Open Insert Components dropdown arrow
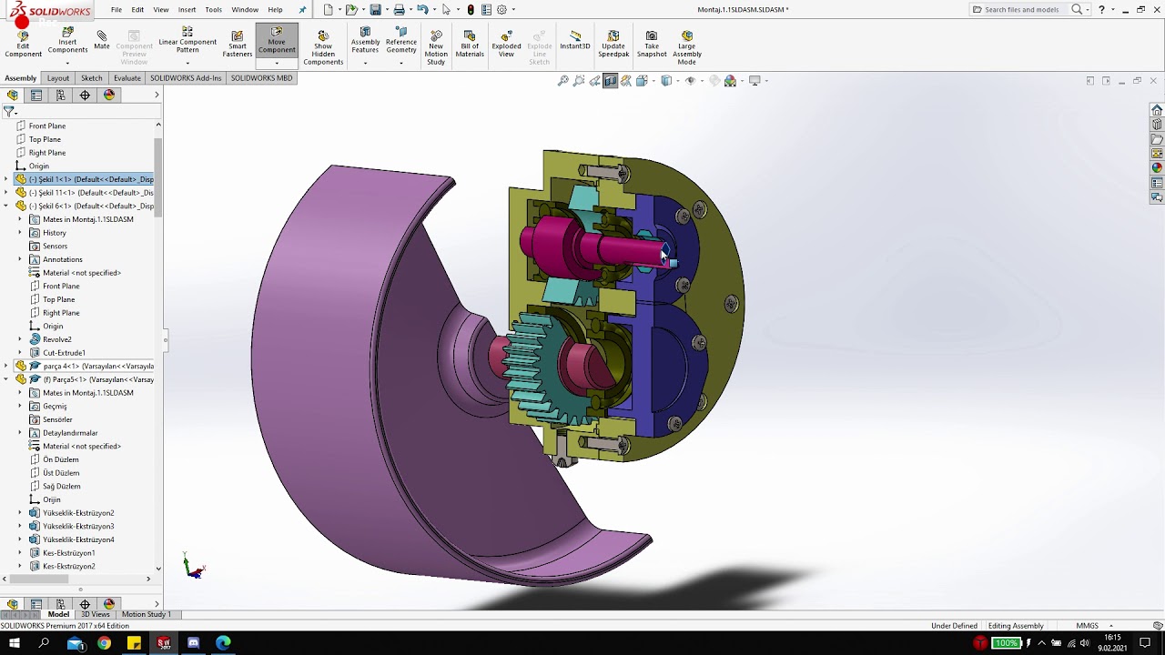 click(67, 63)
